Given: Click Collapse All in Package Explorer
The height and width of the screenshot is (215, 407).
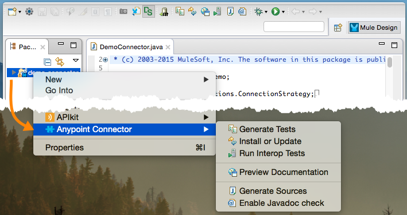Looking at the screenshot, I should coord(48,62).
